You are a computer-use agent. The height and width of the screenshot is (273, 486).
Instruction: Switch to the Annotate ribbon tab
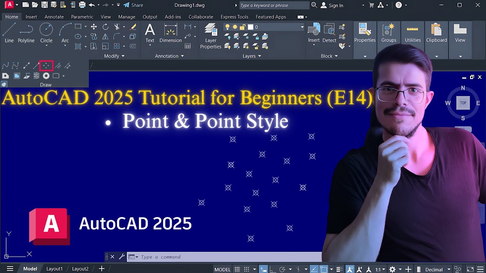[x=54, y=17]
